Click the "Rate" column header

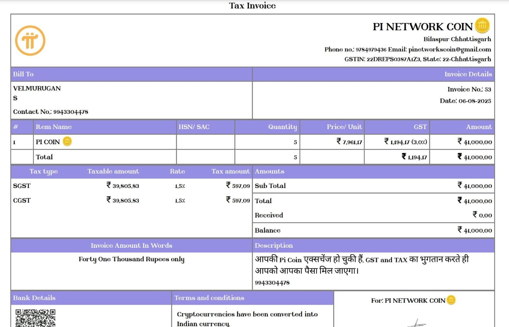[177, 171]
